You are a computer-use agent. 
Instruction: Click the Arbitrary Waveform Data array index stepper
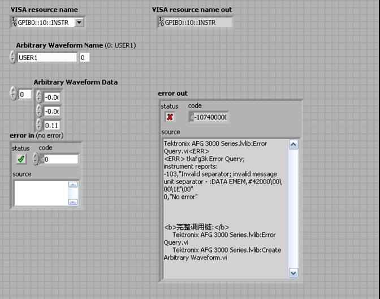14,93
